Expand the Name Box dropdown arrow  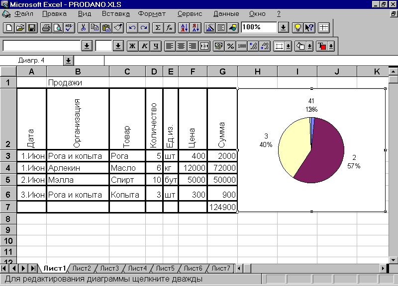pos(68,61)
